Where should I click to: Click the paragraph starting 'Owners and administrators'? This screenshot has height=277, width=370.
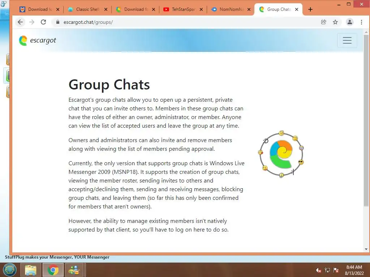click(x=150, y=144)
